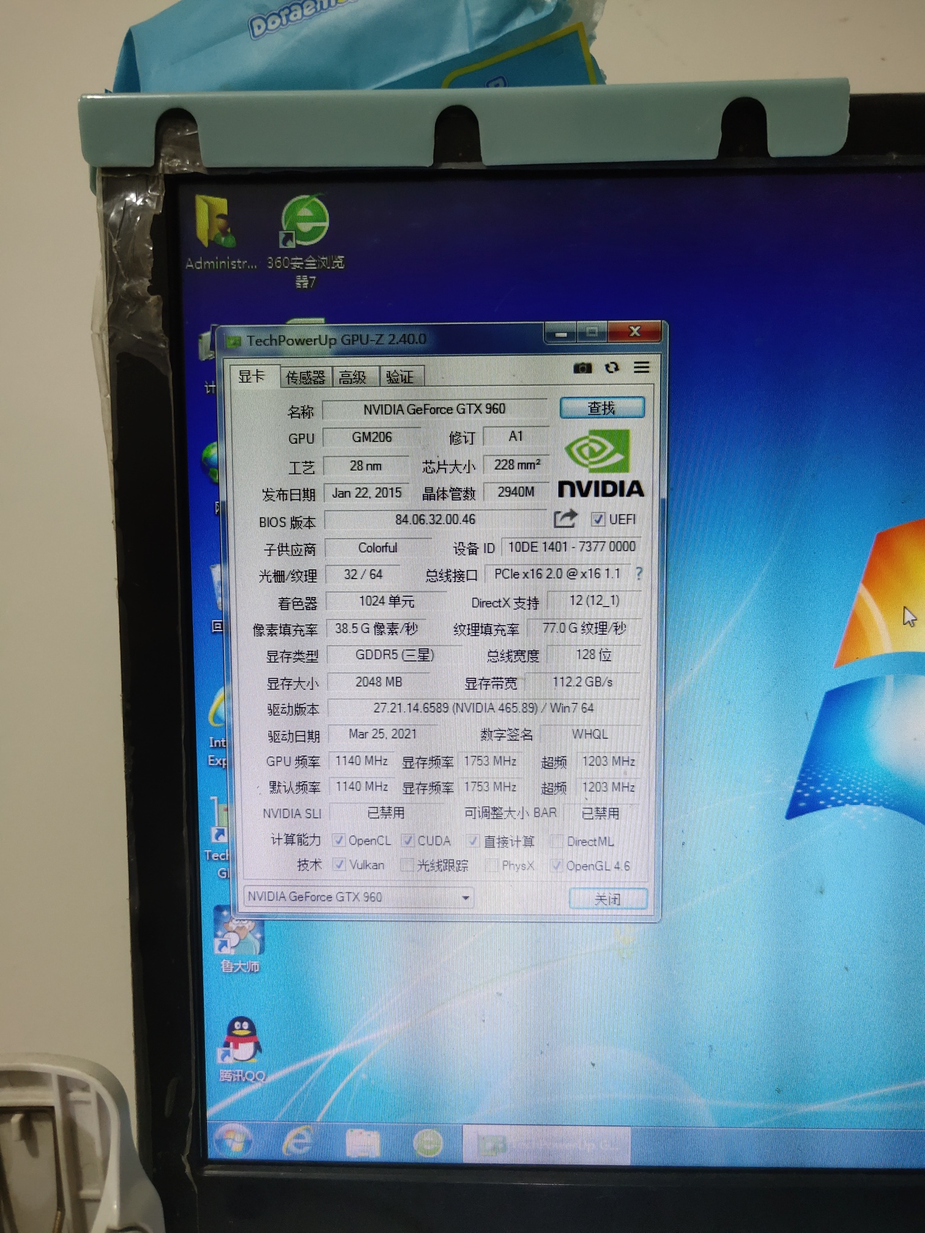Click the 查找 lookup button
925x1233 pixels.
pos(602,407)
